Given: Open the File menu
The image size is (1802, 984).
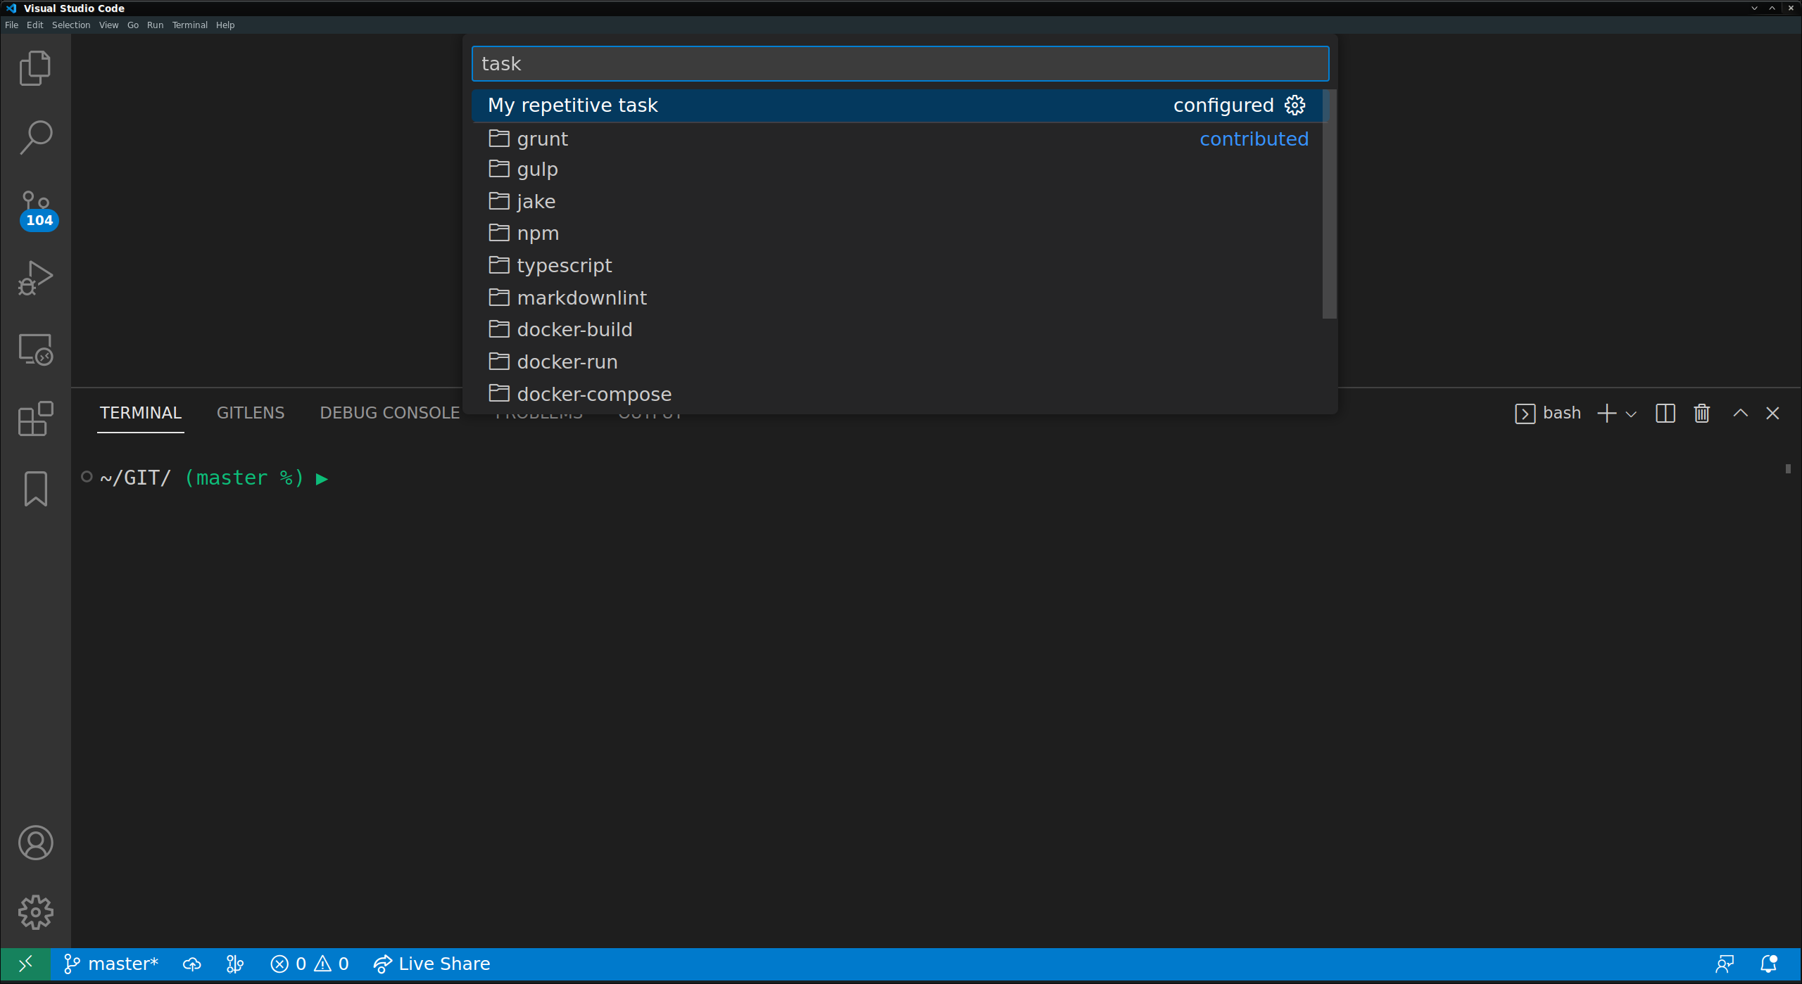Looking at the screenshot, I should [x=12, y=25].
